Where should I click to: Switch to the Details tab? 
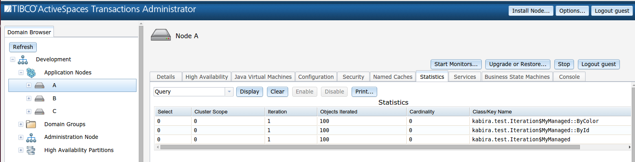click(x=166, y=77)
